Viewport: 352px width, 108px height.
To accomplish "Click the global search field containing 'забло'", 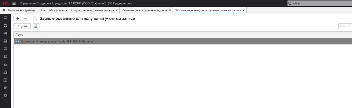I will 320,4.
